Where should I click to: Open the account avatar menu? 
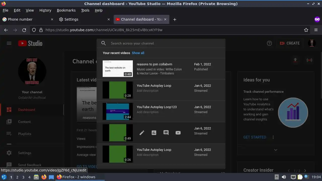312,43
